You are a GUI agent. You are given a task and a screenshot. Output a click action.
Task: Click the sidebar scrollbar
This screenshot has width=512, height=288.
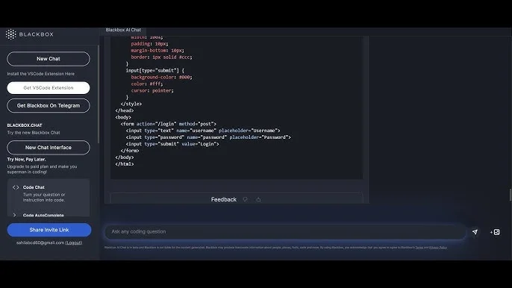click(x=99, y=94)
